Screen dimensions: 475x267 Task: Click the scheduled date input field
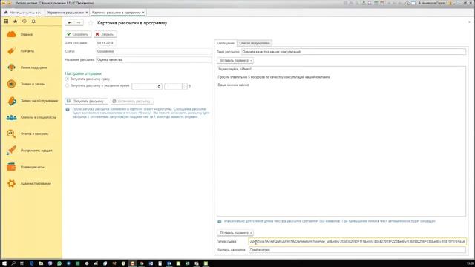tap(145, 86)
